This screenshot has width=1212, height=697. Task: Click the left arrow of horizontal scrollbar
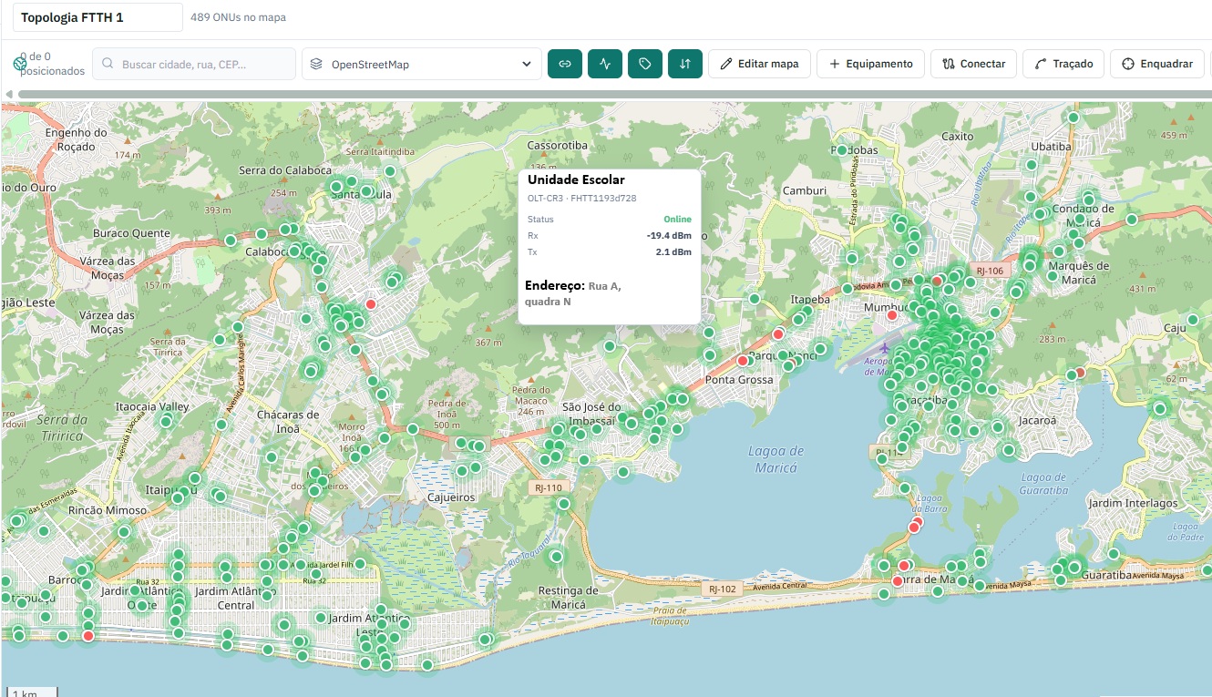coord(8,94)
